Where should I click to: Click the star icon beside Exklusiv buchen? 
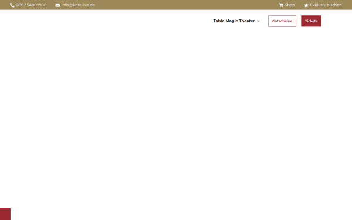pos(306,5)
